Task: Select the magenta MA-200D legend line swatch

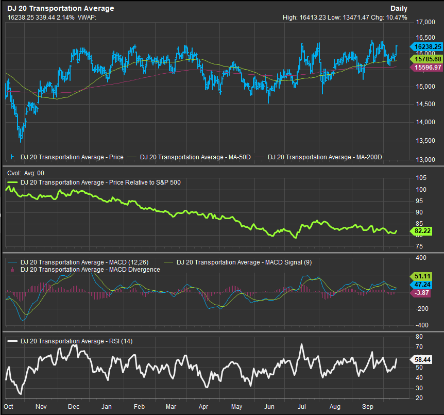Action: coord(260,157)
